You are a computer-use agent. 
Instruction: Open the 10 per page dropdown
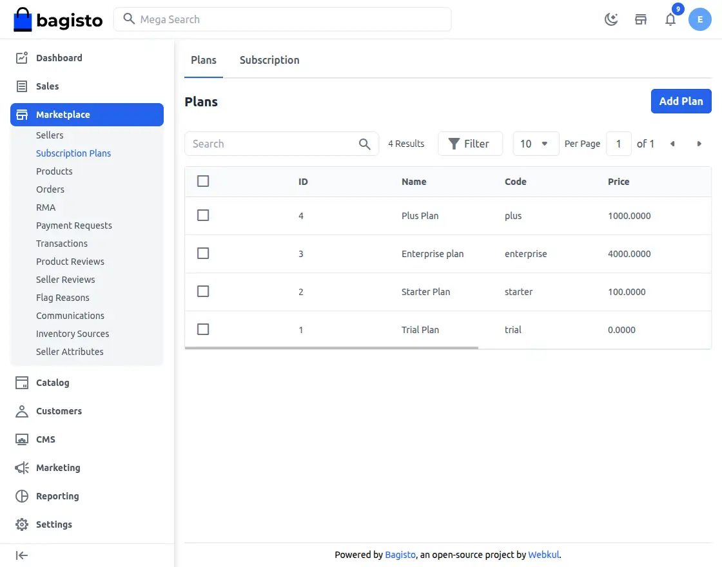(536, 143)
